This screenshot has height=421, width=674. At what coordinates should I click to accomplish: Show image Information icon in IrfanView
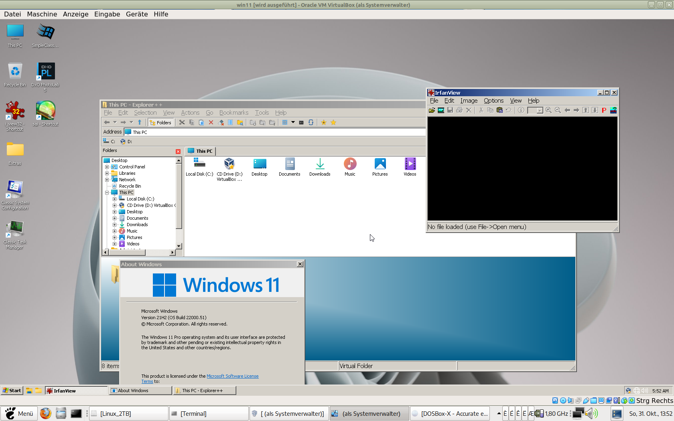tap(521, 110)
